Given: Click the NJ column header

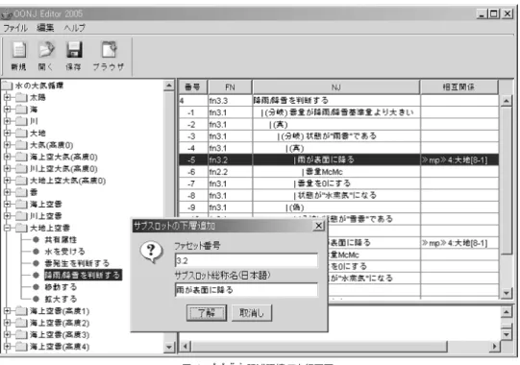Looking at the screenshot, I should point(336,87).
